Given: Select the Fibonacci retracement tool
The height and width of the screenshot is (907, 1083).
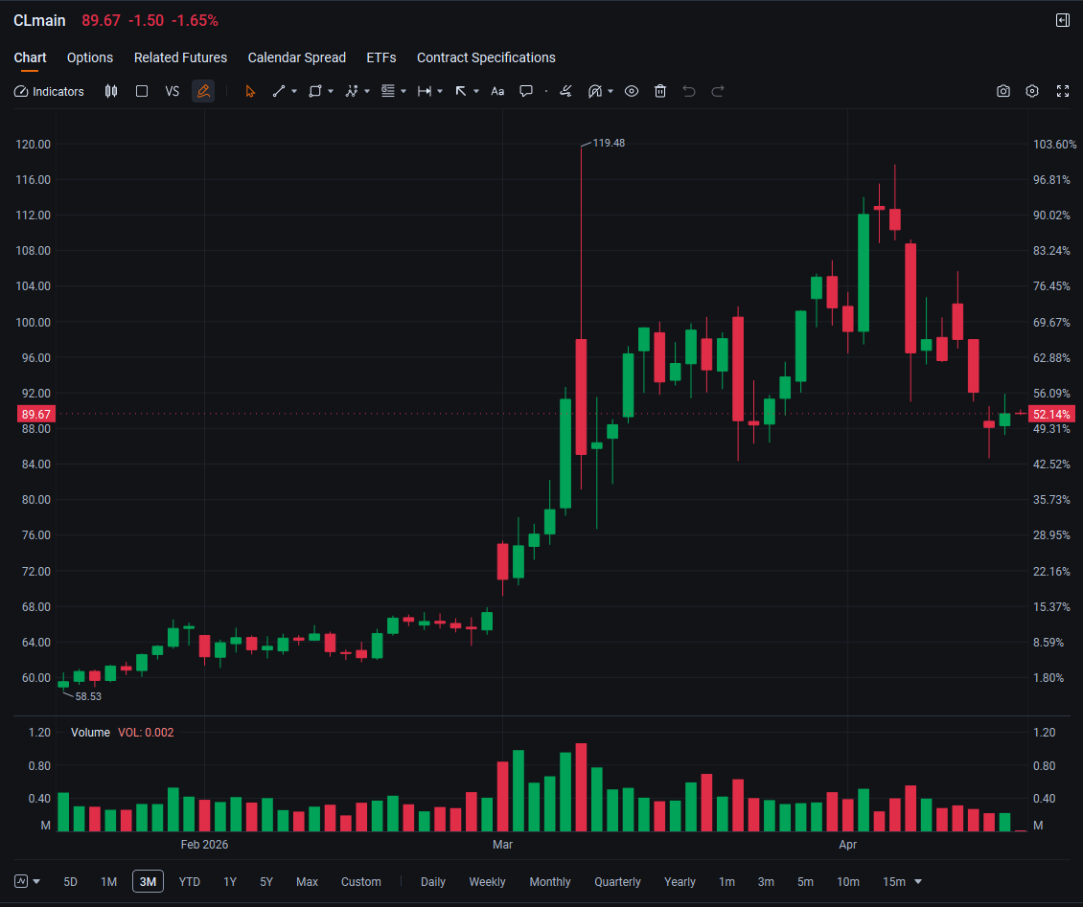Looking at the screenshot, I should tap(388, 91).
